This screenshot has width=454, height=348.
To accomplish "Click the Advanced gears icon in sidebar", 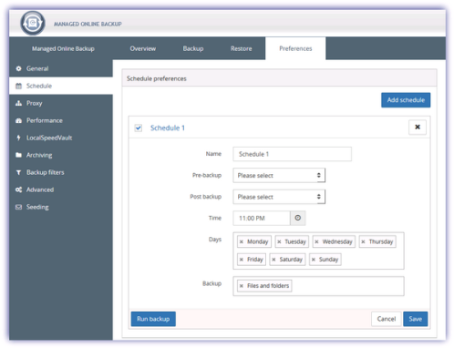I will [x=18, y=189].
